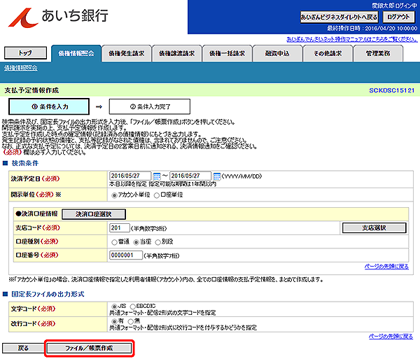Select 口座単位 radio button

click(157, 195)
